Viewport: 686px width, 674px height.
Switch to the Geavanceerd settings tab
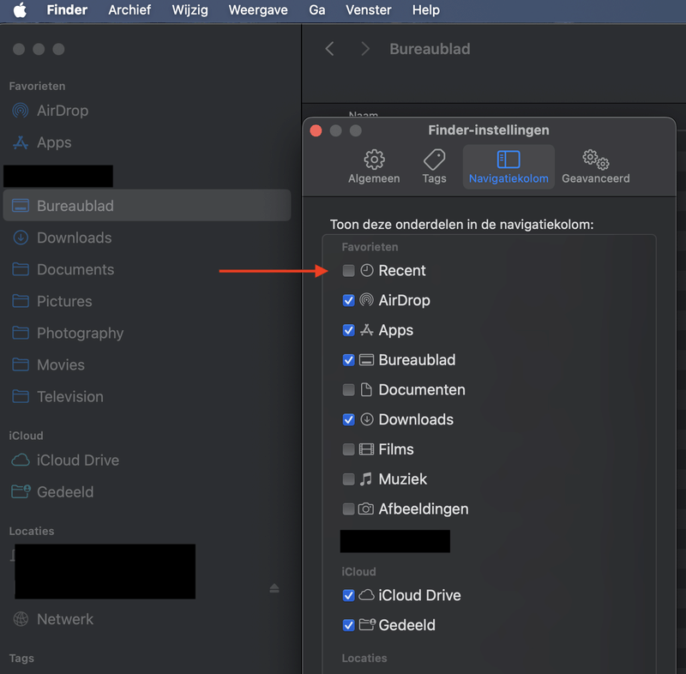point(596,166)
